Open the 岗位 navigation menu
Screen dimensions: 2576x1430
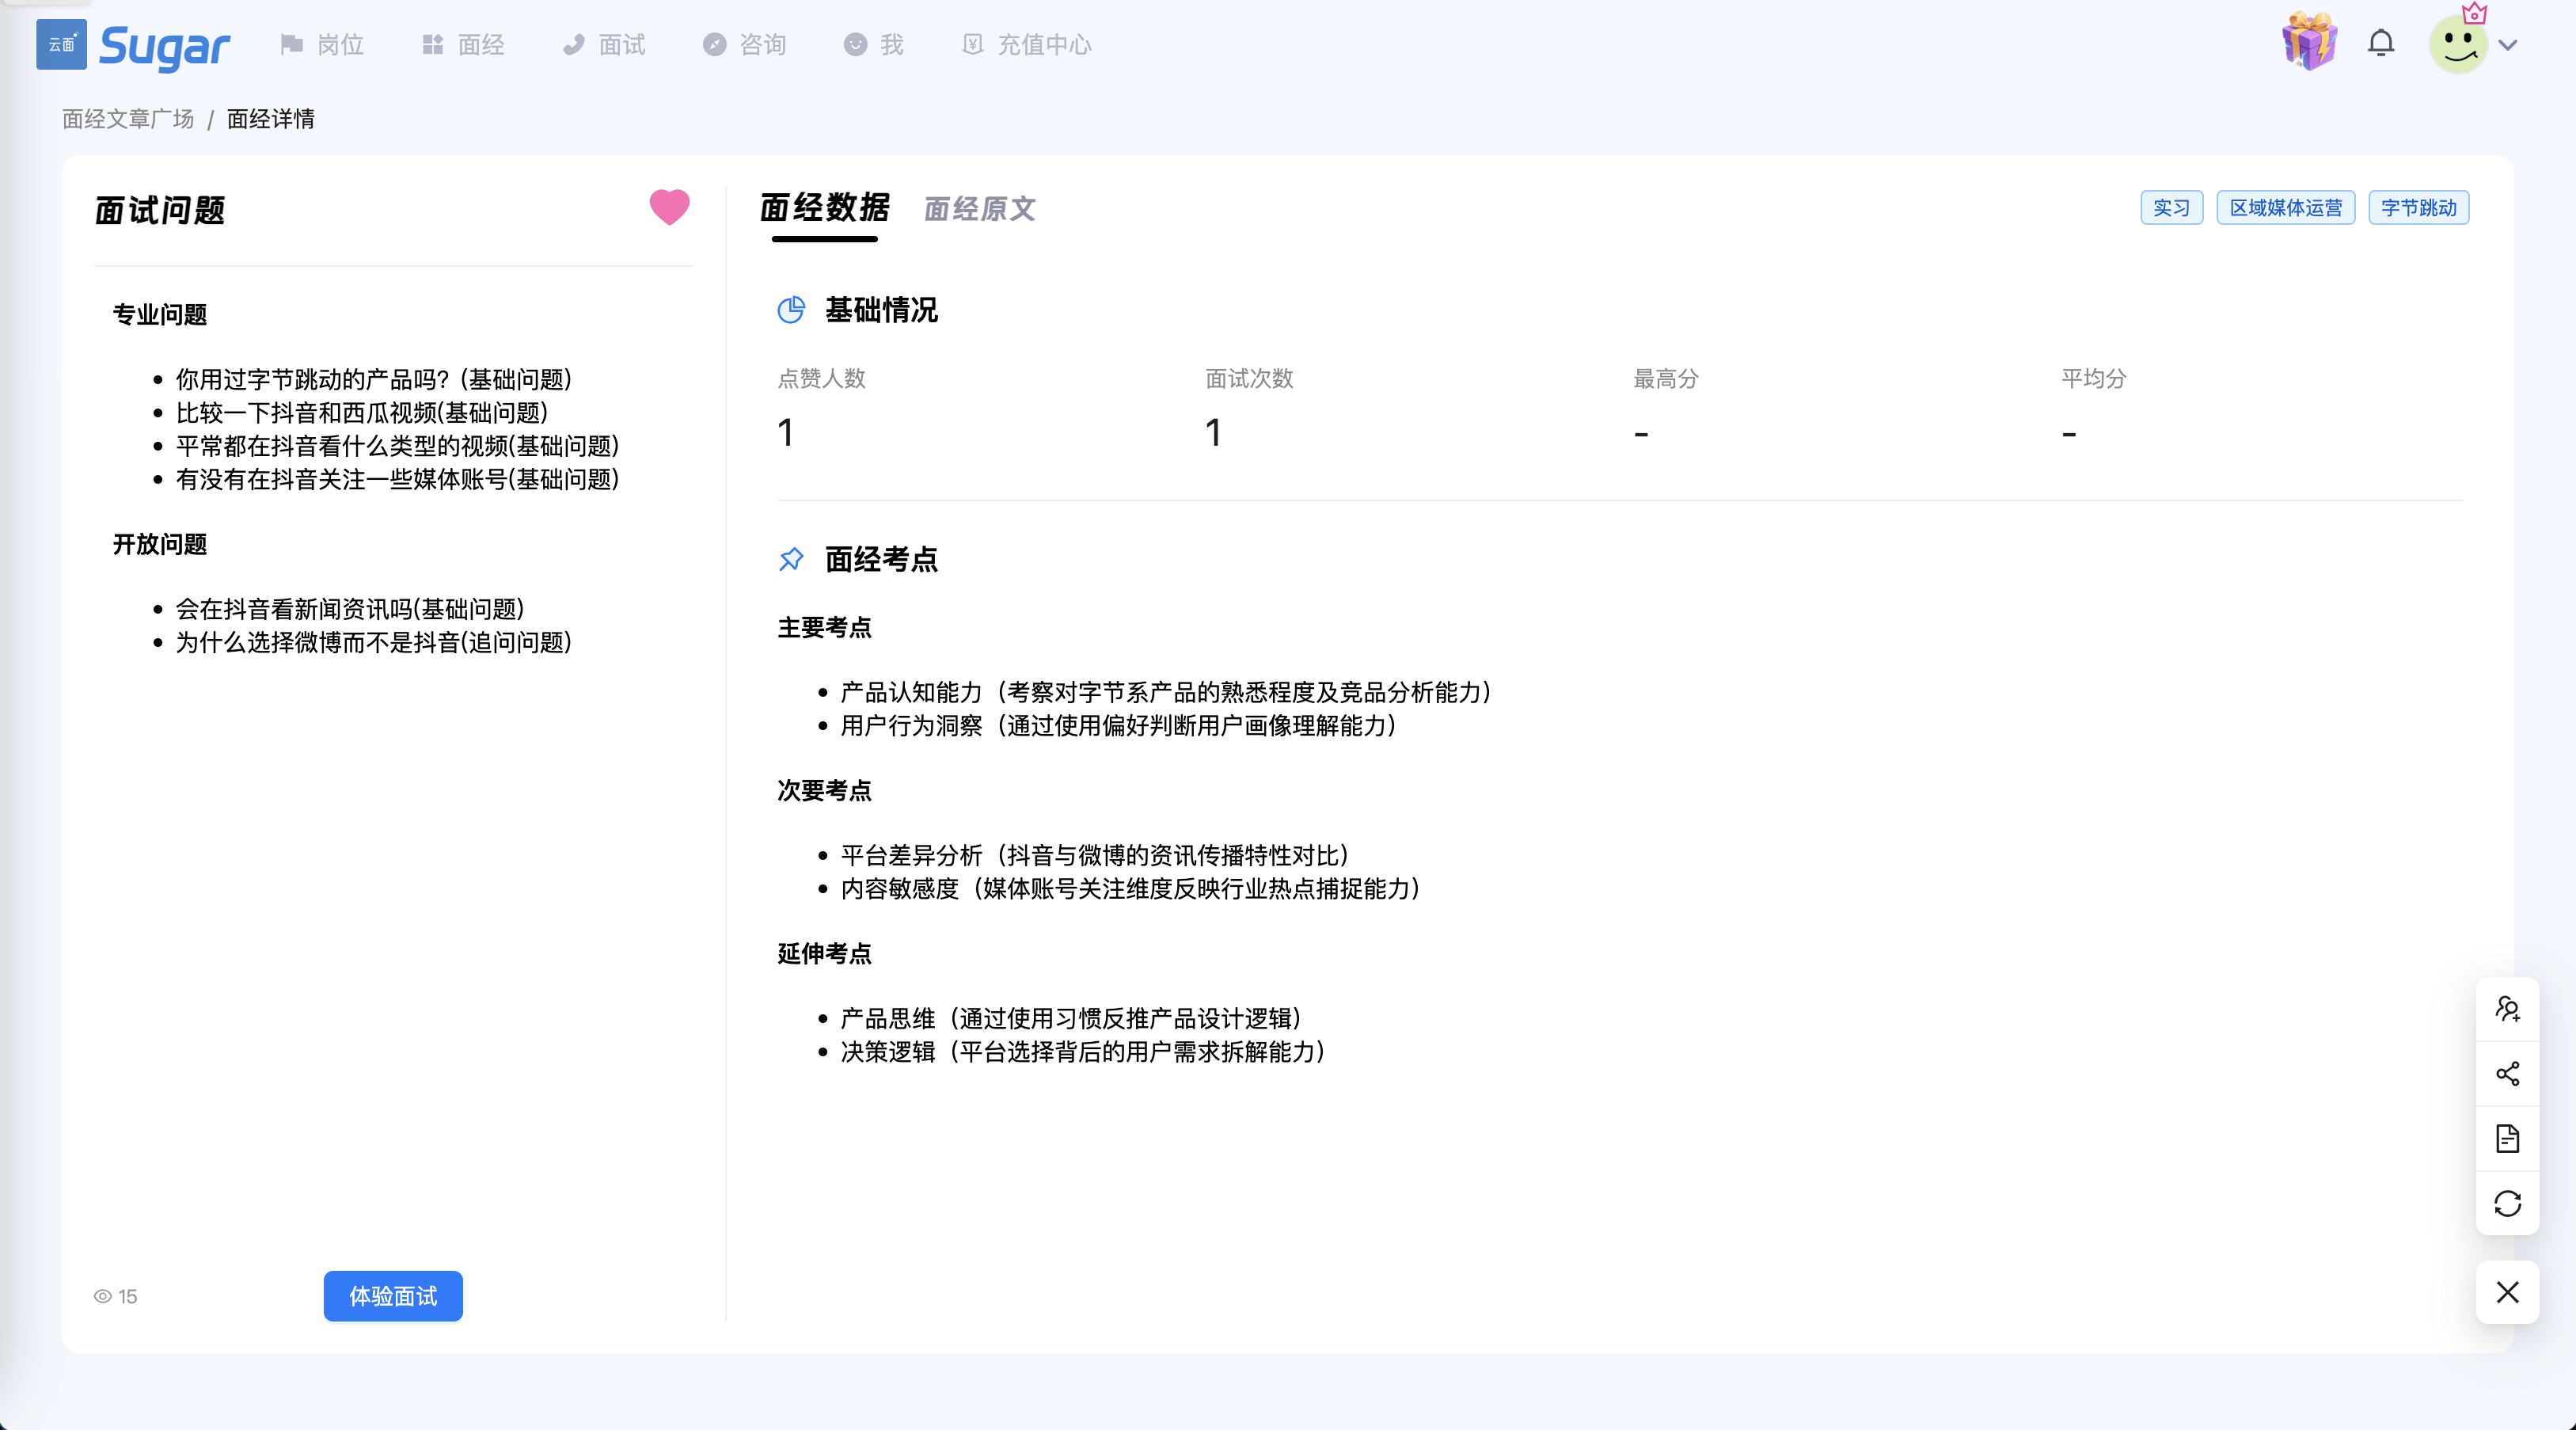[x=322, y=45]
